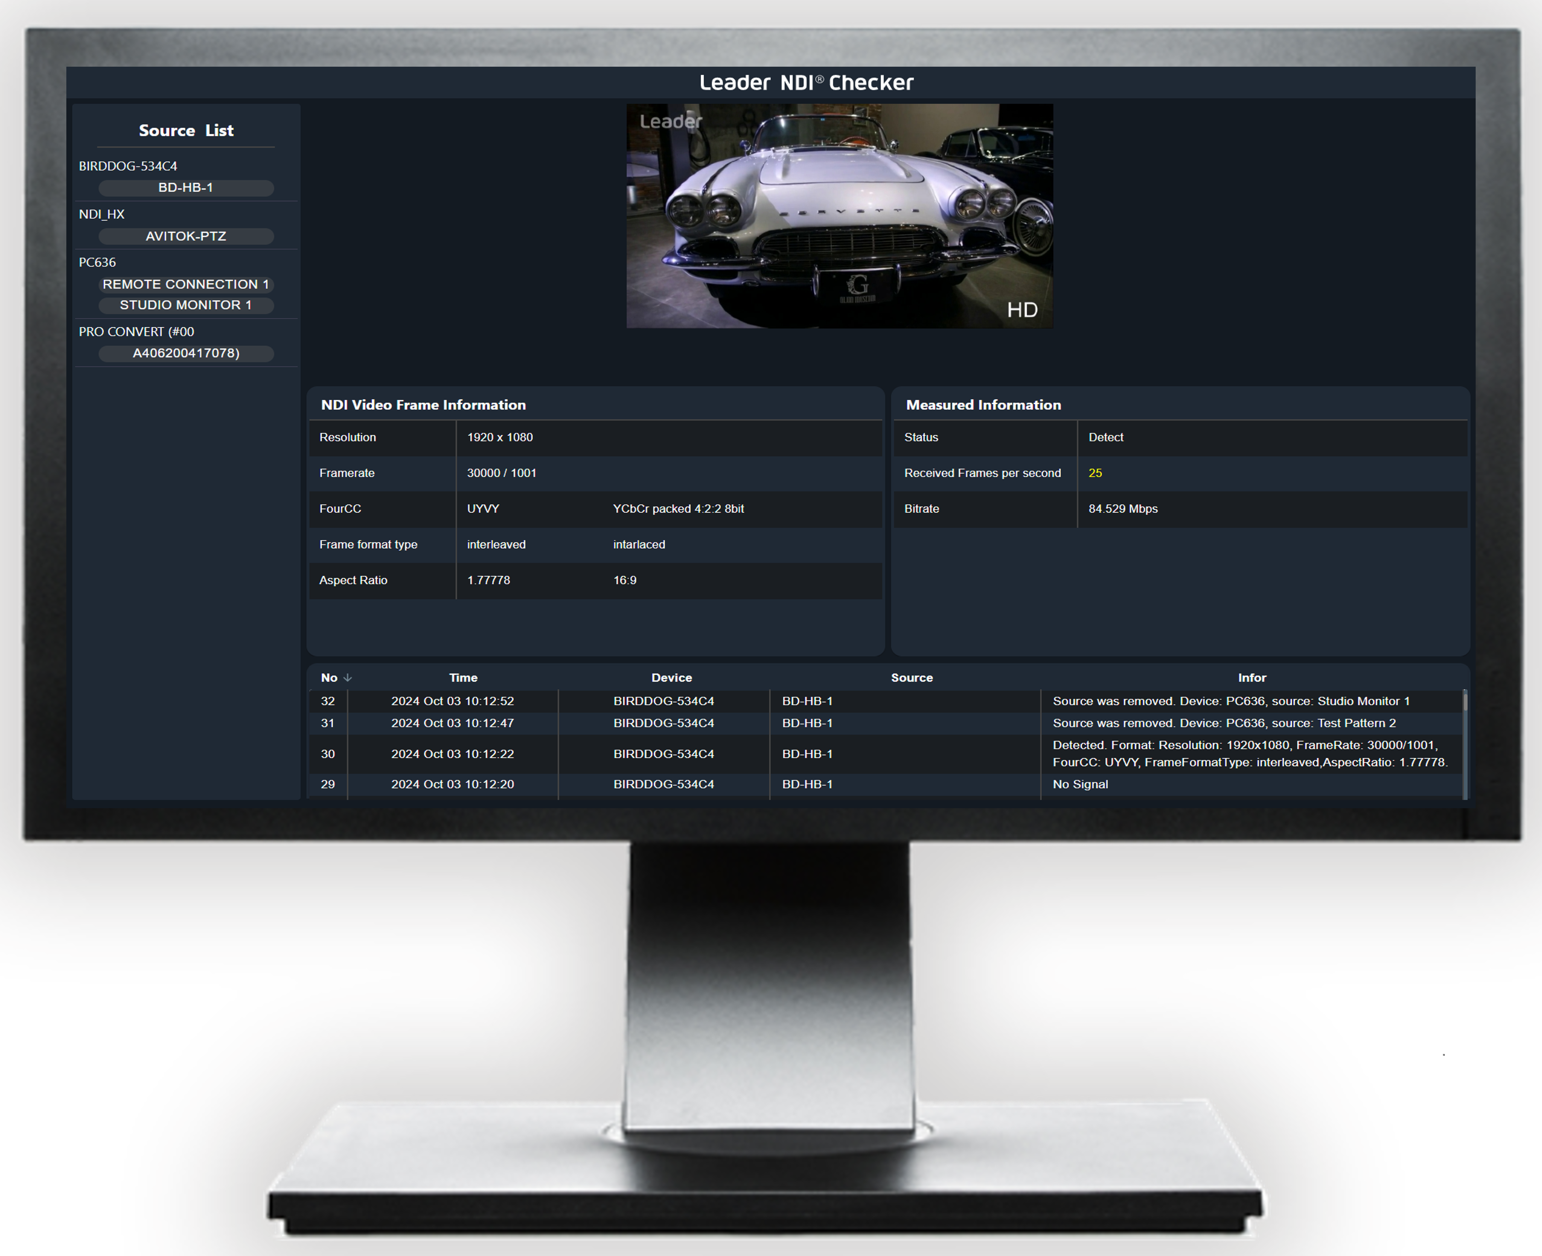This screenshot has width=1542, height=1256.
Task: Click the PC636 device name
Action: (97, 263)
